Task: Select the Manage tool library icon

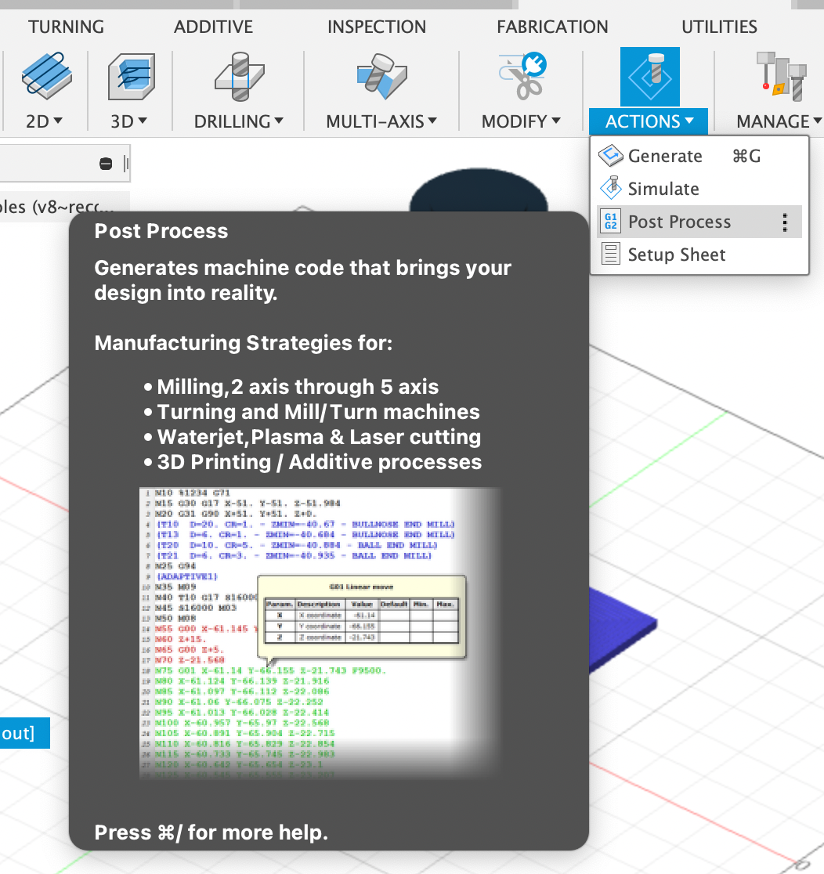Action: 779,74
